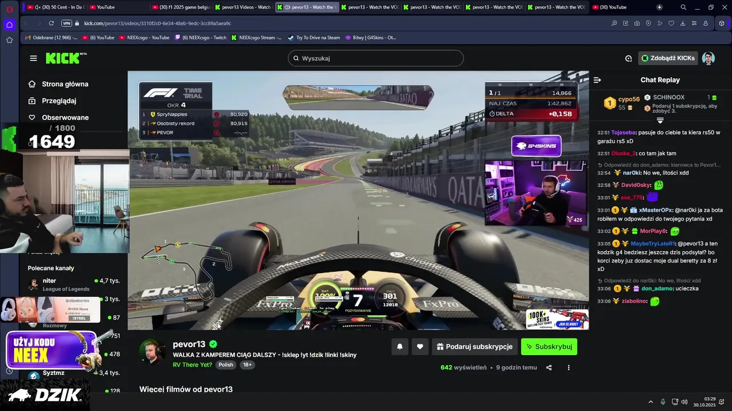Open SCHINOOX in the gift leaderboard

669,98
